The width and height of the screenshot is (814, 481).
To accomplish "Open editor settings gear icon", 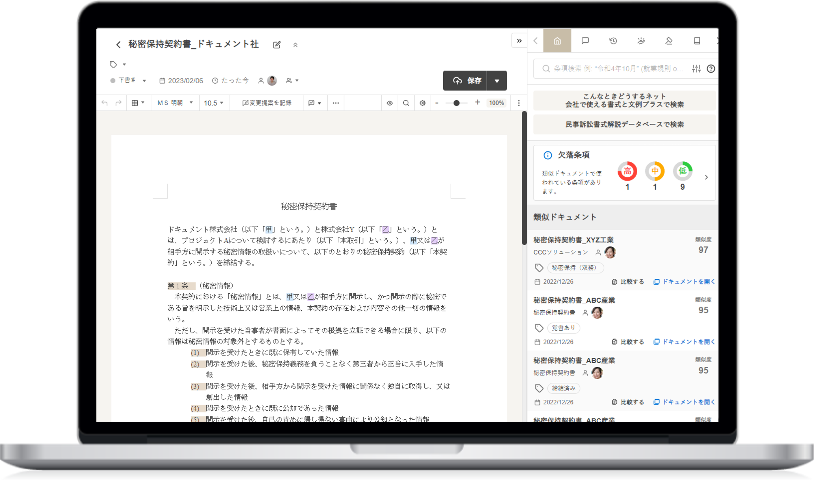I will point(422,103).
